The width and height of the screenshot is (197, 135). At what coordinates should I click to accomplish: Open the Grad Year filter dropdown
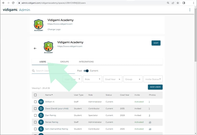click(x=113, y=79)
